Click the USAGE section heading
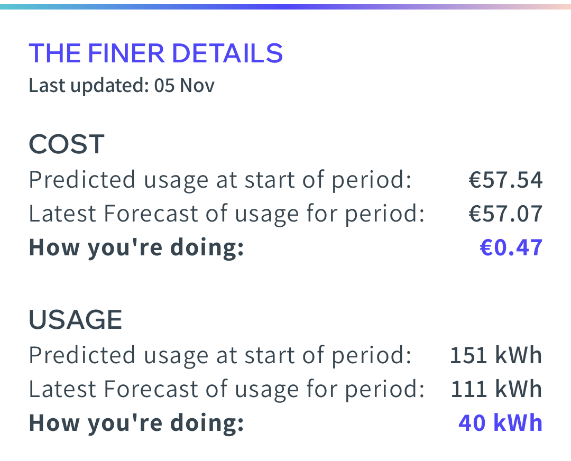Viewport: 571px width, 461px height. (76, 320)
